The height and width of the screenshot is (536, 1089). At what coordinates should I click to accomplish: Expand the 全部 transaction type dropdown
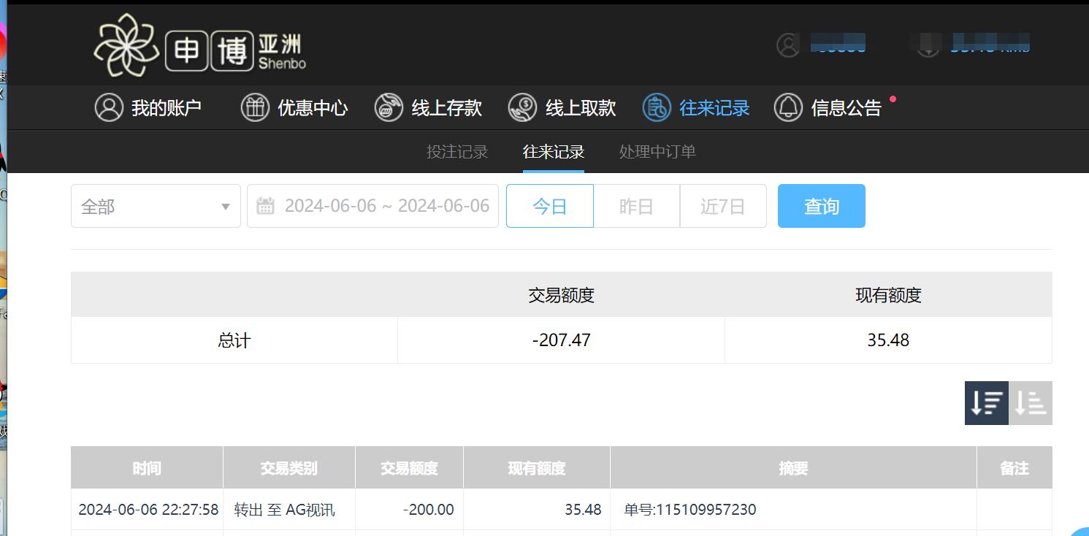coord(156,206)
